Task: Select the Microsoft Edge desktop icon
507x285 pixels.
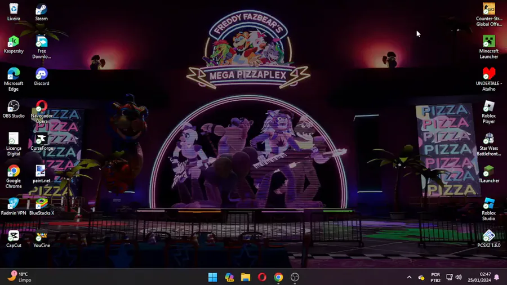Action: (x=14, y=79)
